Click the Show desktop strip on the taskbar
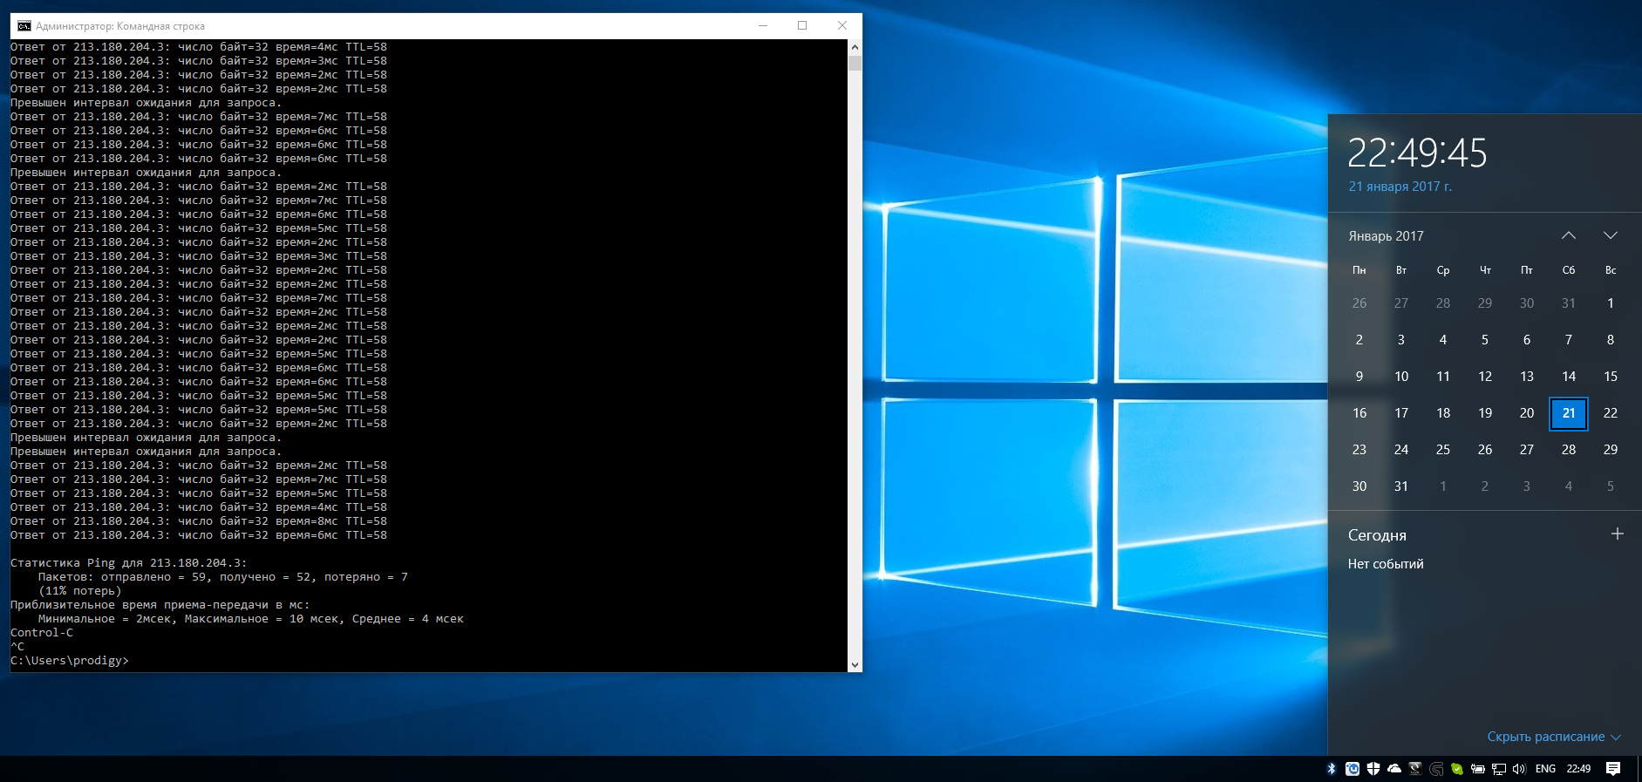The width and height of the screenshot is (1642, 782). (1639, 769)
